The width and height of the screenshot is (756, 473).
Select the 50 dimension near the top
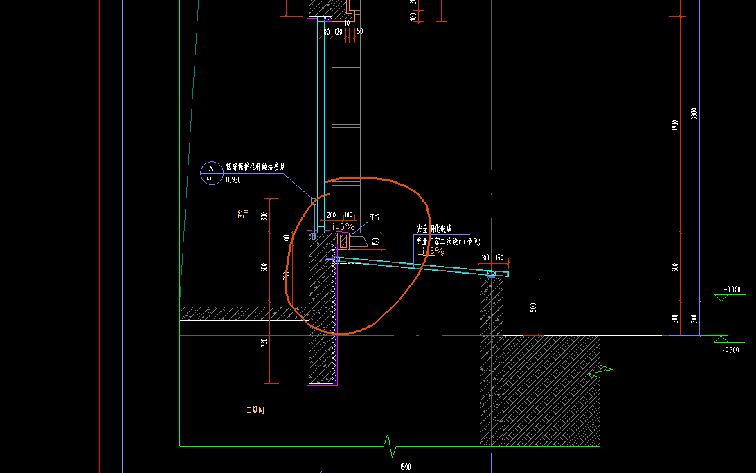click(x=360, y=31)
